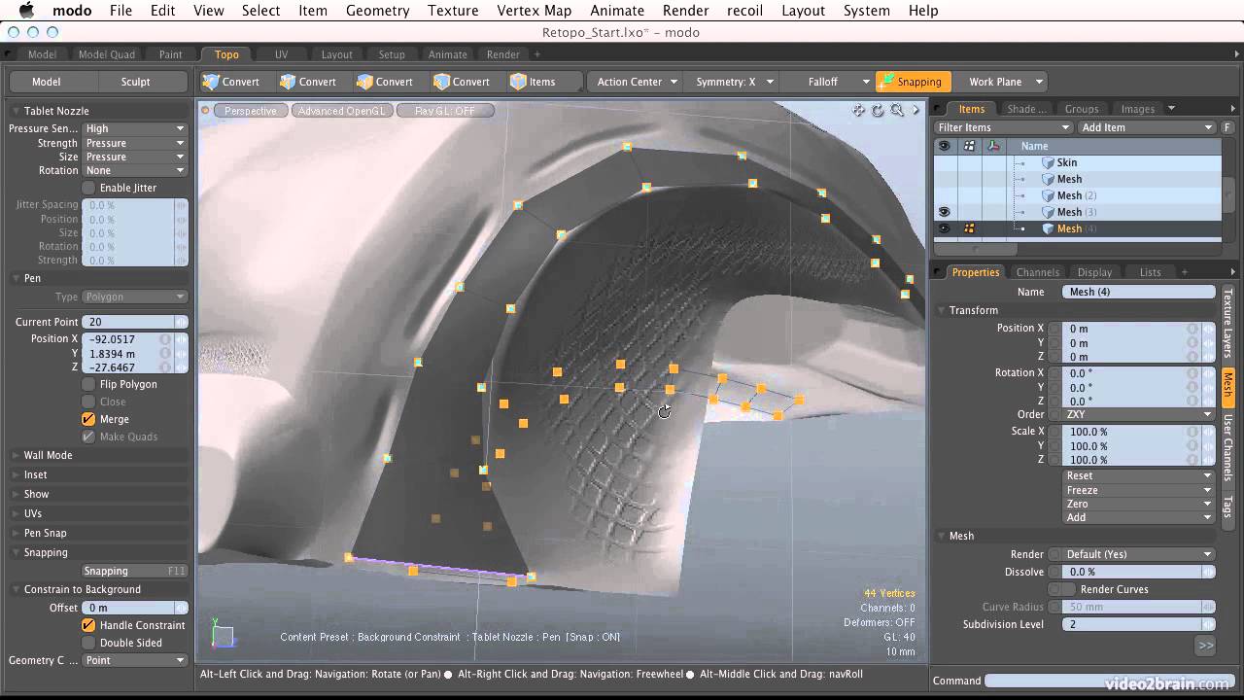The image size is (1244, 700).
Task: Enable the Flip Polygon checkbox
Action: 88,384
